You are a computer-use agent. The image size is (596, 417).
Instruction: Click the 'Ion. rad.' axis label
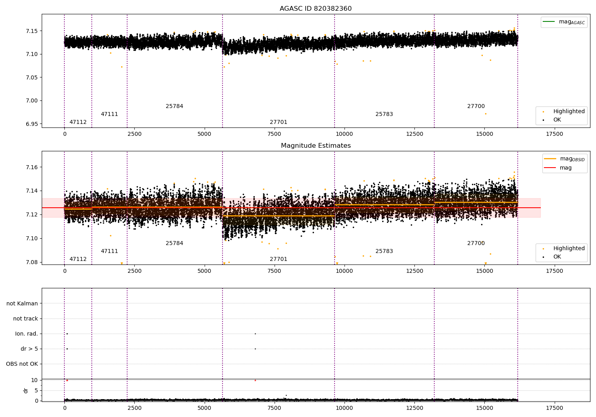pos(27,334)
